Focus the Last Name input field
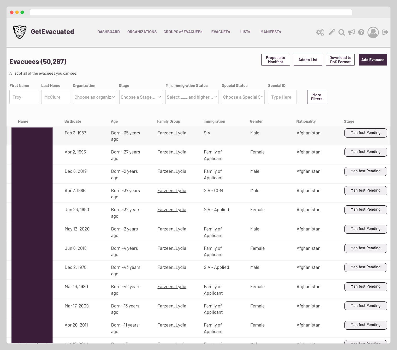The height and width of the screenshot is (350, 397). click(x=56, y=97)
